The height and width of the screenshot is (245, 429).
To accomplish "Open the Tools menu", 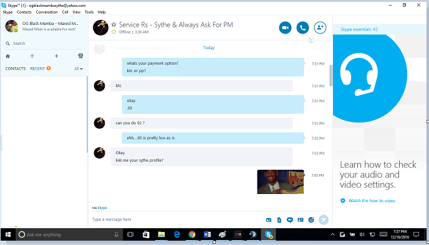I will [89, 12].
